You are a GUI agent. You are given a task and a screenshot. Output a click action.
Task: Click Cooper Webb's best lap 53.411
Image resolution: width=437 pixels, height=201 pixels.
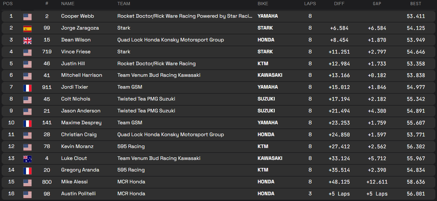coord(416,16)
